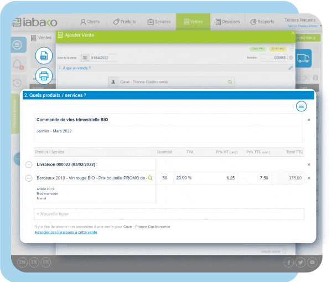The height and width of the screenshot is (282, 332).
Task: Switch language to ES
Action: [x=34, y=262]
